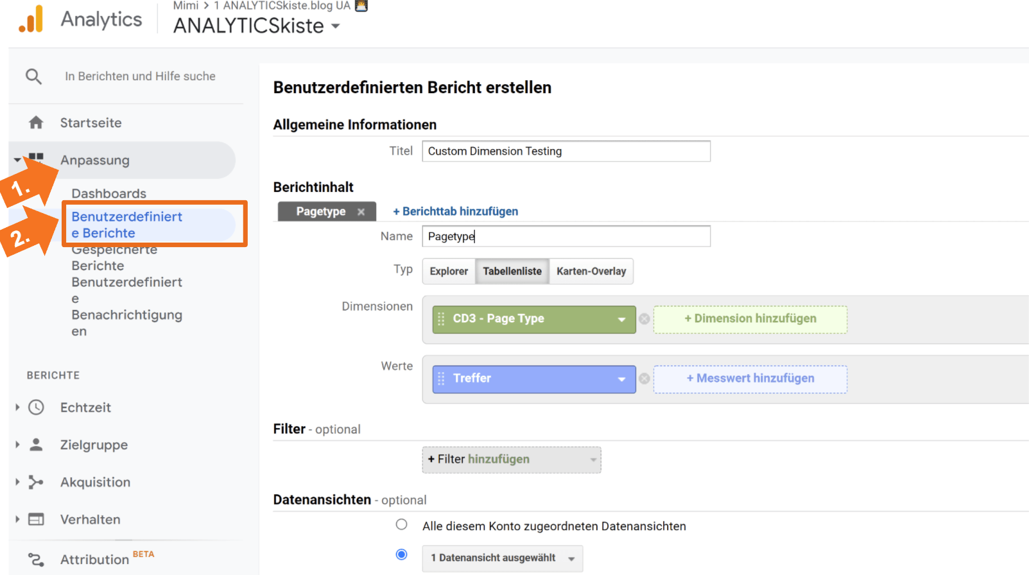Click + Dimension hinzufügen button
The image size is (1029, 575).
(x=750, y=319)
